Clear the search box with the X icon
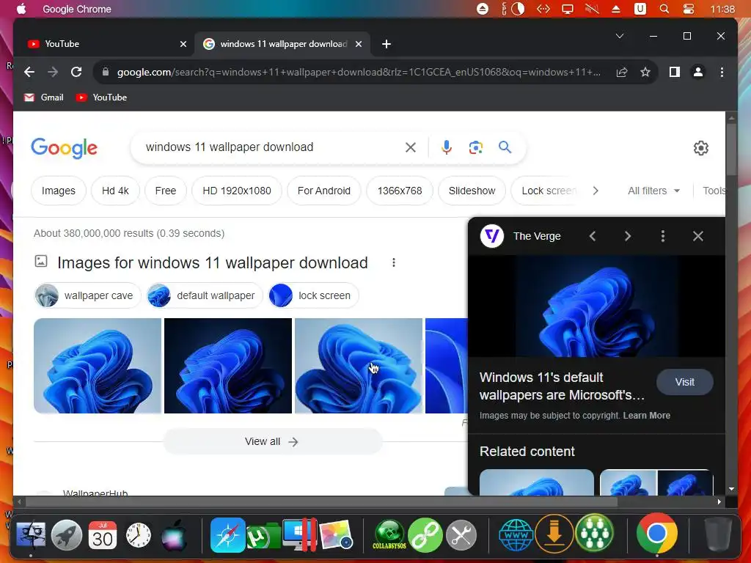Image resolution: width=751 pixels, height=563 pixels. click(411, 147)
